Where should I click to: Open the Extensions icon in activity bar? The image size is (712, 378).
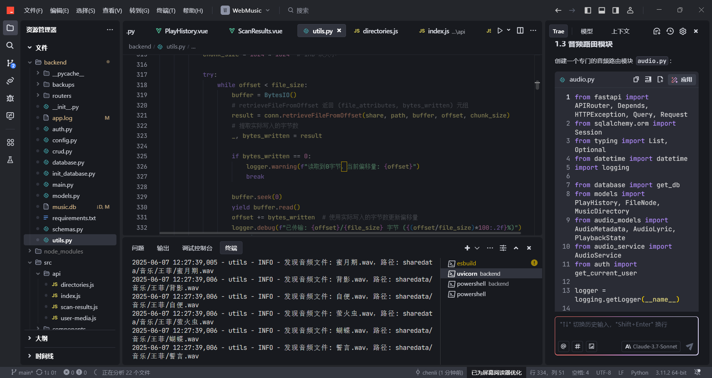[x=10, y=142]
